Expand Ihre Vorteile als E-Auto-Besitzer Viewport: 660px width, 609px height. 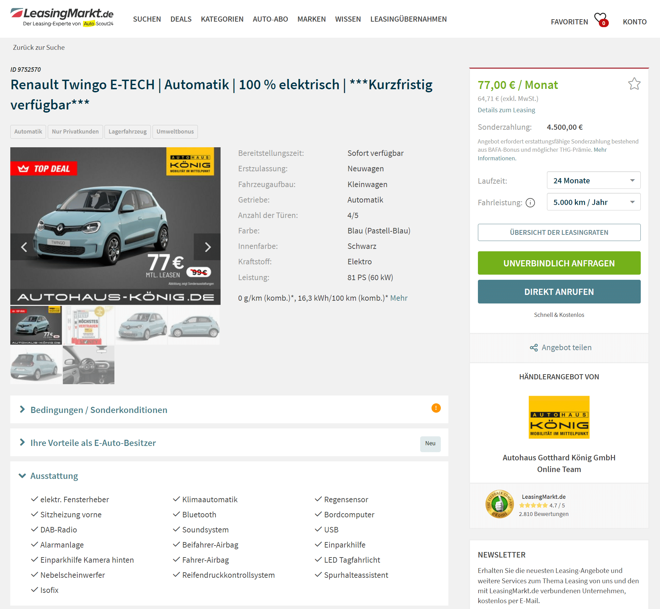(229, 443)
